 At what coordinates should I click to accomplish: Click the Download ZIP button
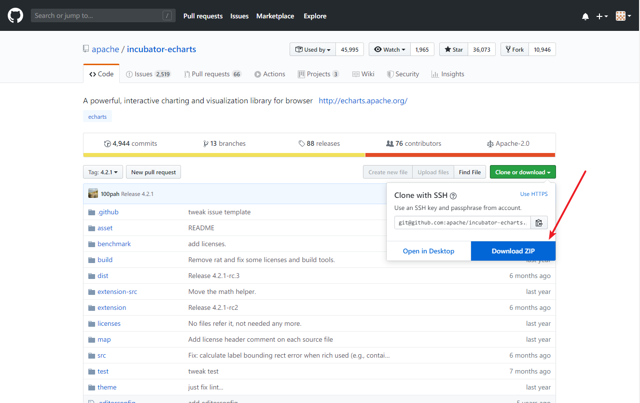click(x=513, y=251)
